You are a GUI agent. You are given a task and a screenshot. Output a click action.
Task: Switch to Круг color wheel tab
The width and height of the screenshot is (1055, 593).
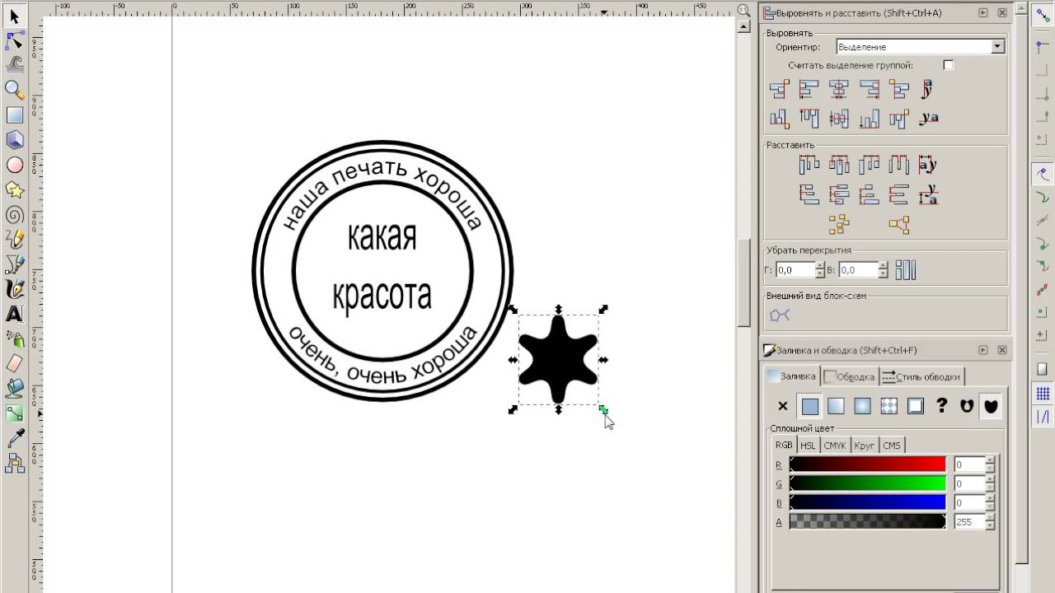coord(864,446)
